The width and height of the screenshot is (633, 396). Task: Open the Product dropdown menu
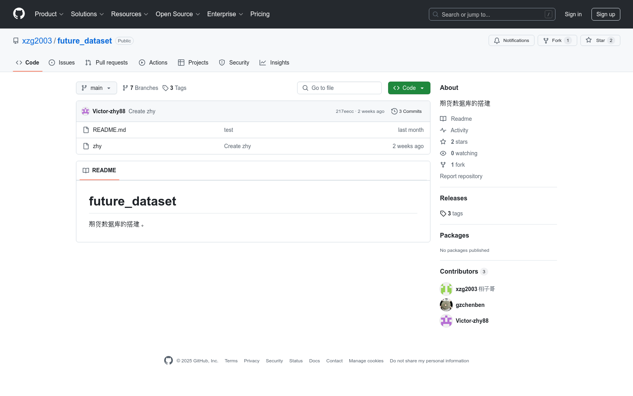click(49, 14)
